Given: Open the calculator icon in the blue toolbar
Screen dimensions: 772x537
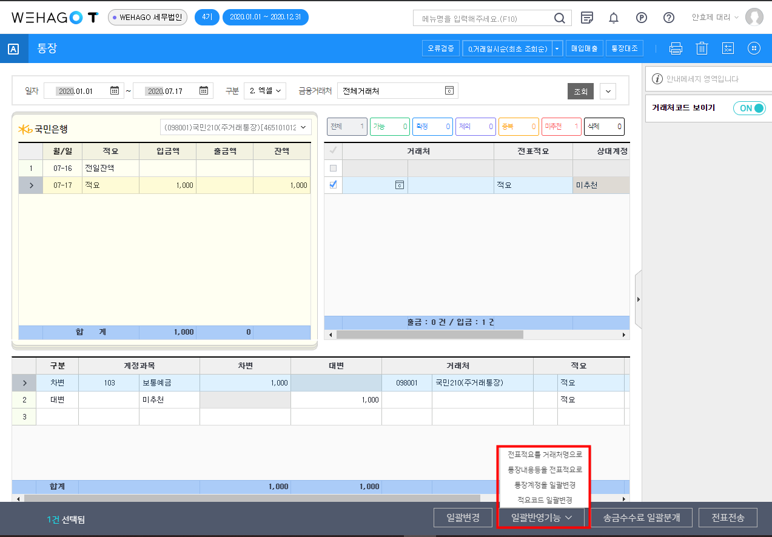Looking at the screenshot, I should pyautogui.click(x=728, y=48).
